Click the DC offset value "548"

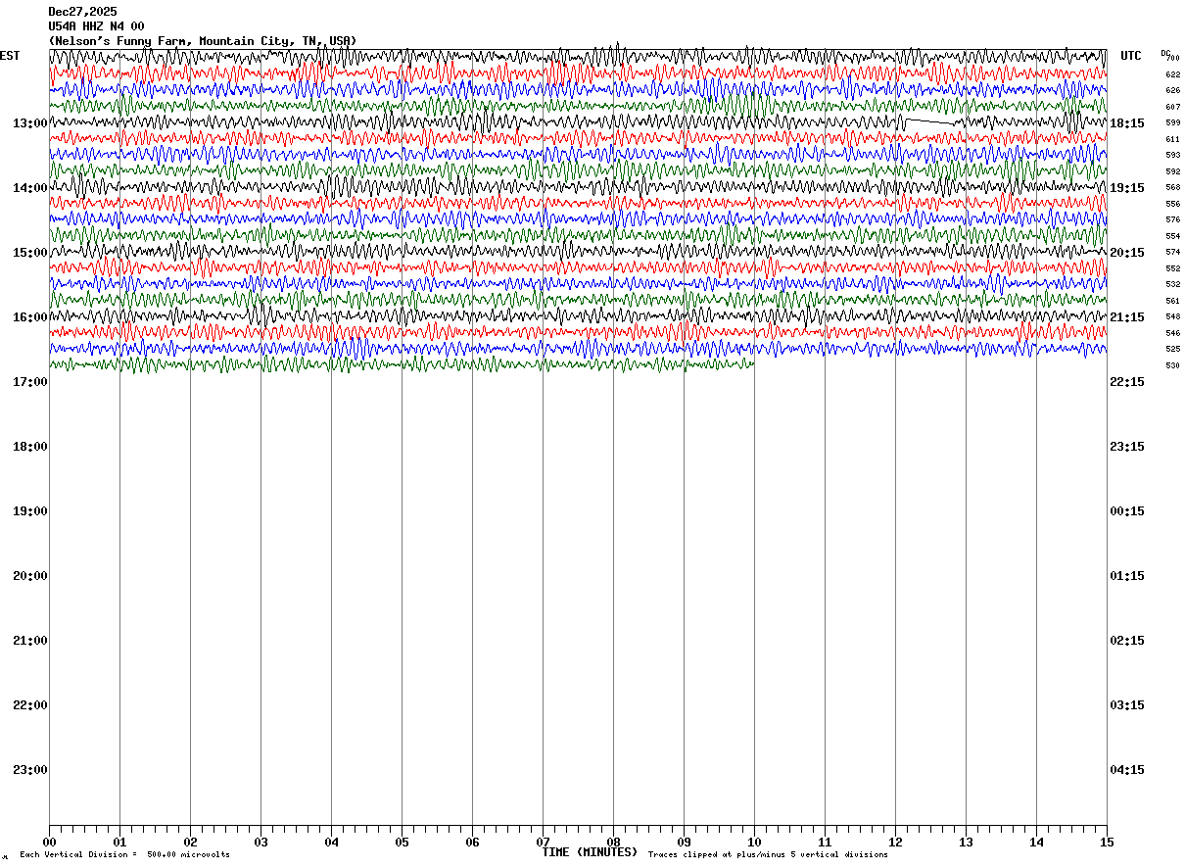pyautogui.click(x=1172, y=316)
